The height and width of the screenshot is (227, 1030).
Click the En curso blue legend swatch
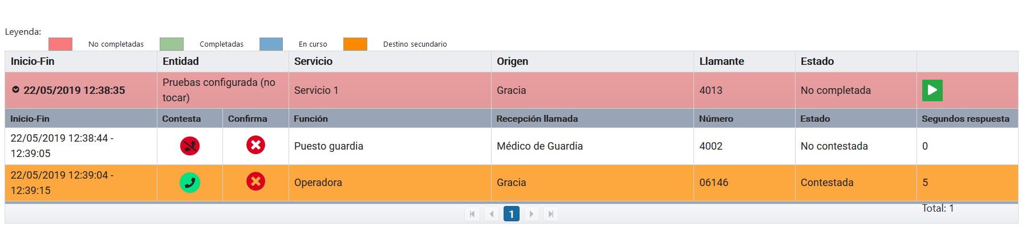tap(271, 44)
